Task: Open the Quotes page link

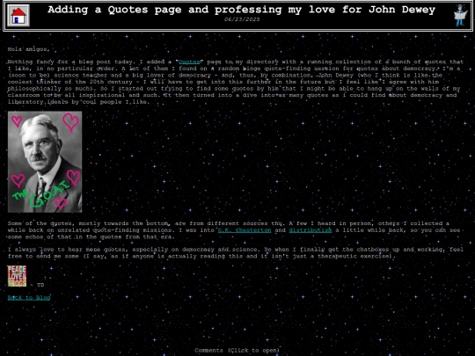Action: tap(189, 62)
